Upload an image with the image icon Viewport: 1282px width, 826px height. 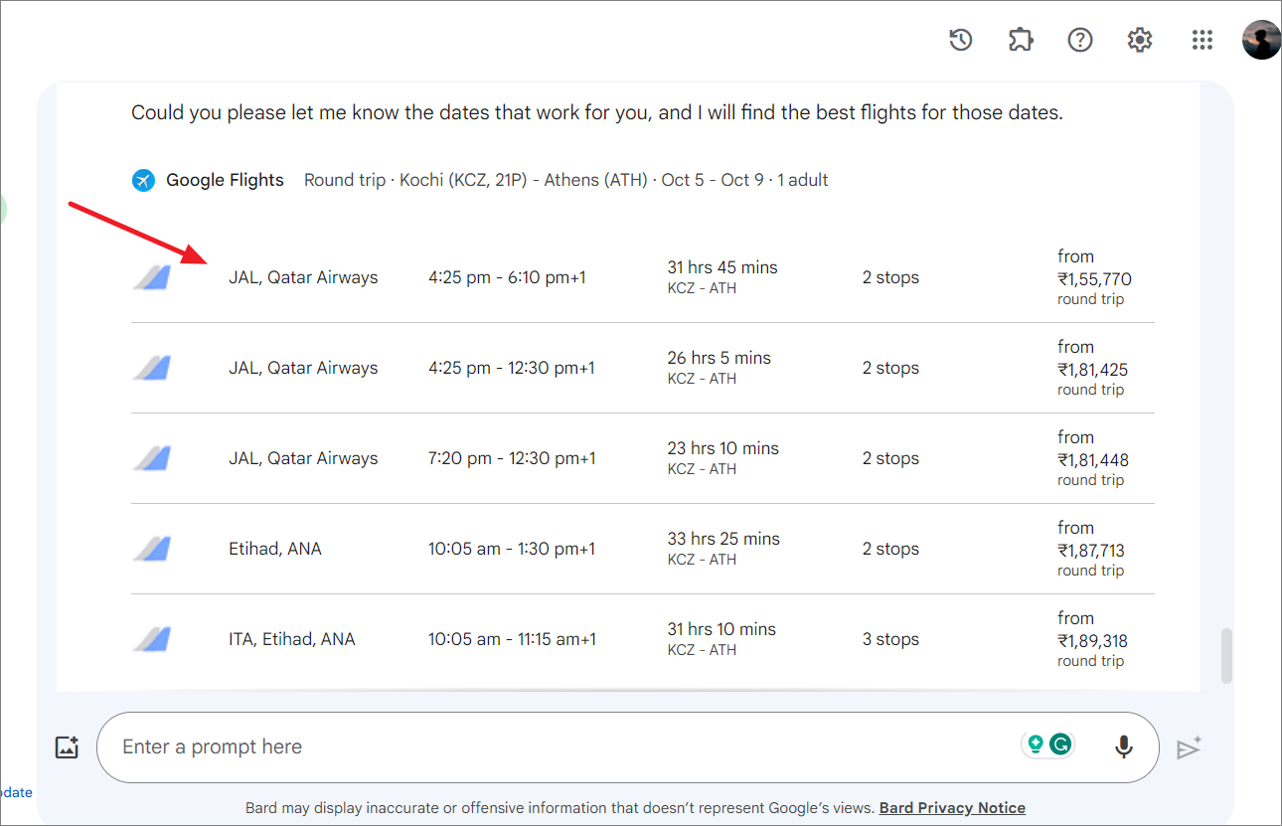(x=67, y=747)
